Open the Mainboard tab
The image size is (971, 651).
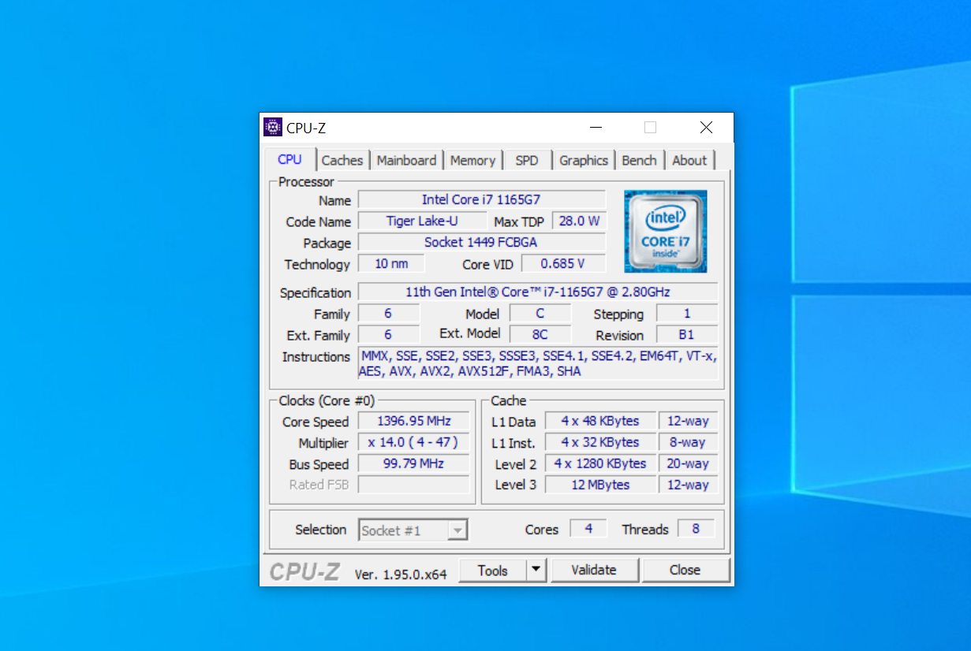[406, 160]
